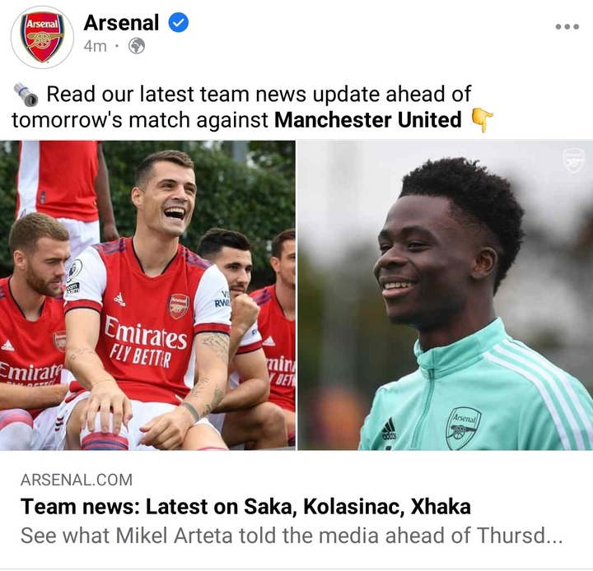
Task: Open the Arsenal profile picture crest
Action: pyautogui.click(x=42, y=37)
